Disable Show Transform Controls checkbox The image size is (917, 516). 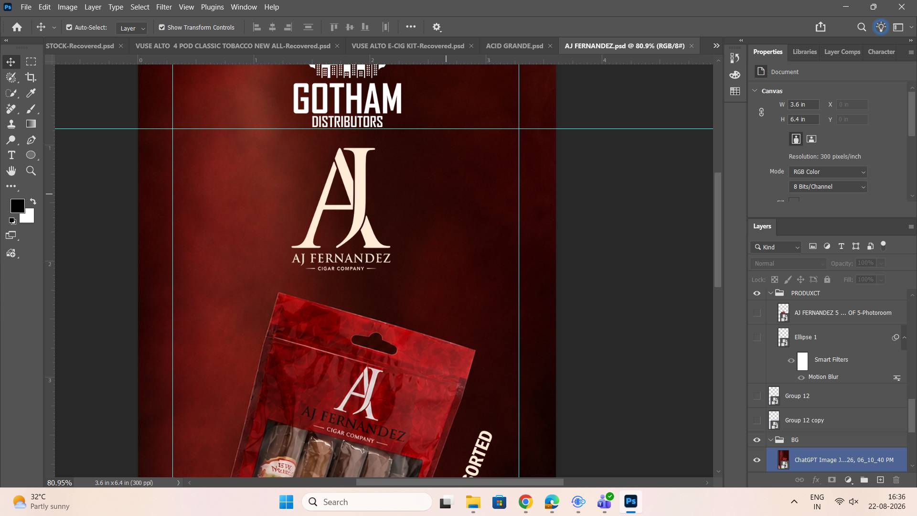162,28
